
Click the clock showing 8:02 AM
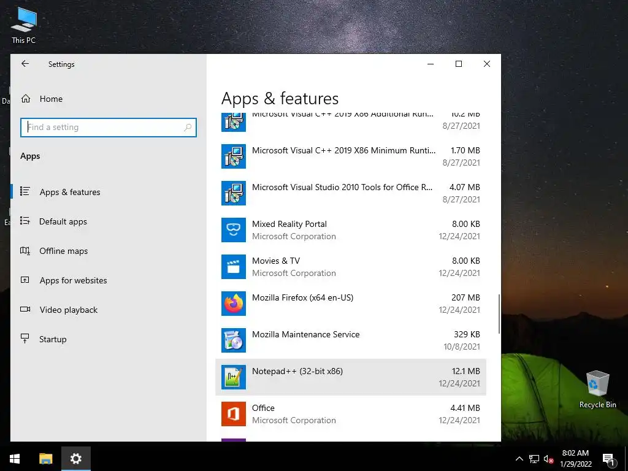tap(575, 453)
